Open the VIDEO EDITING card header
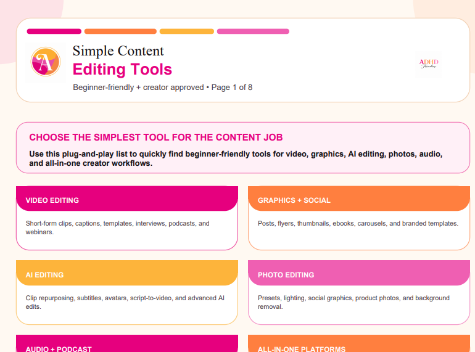Viewport: 475px width, 352px height. (x=127, y=199)
